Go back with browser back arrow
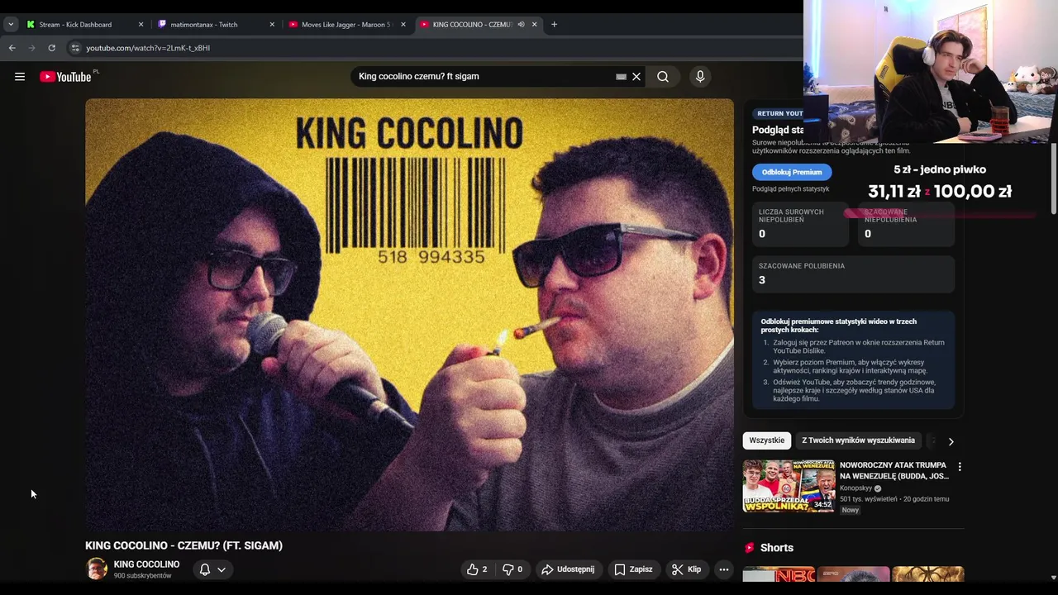1058x595 pixels. 12,48
